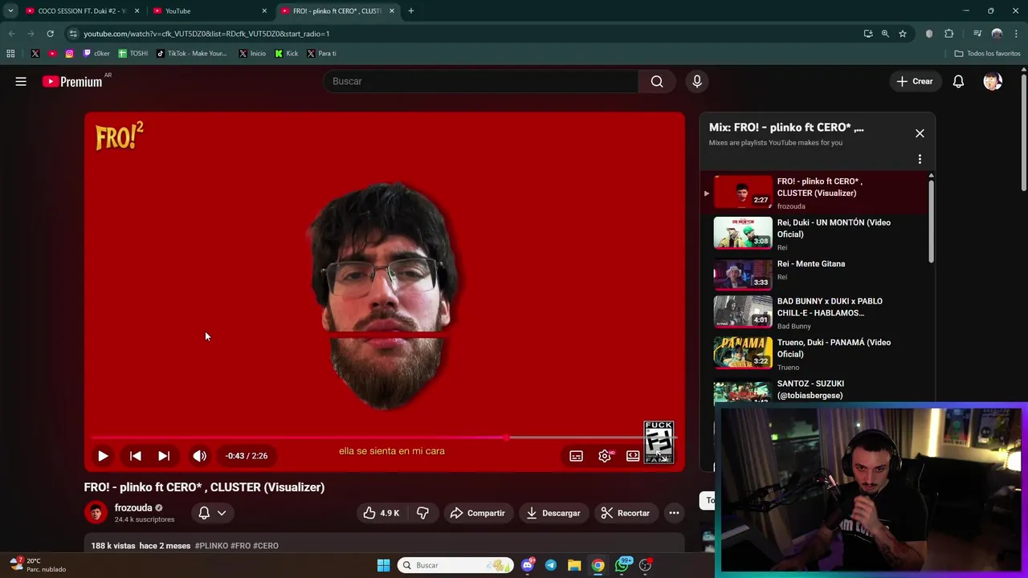Mute the video volume

click(x=199, y=455)
